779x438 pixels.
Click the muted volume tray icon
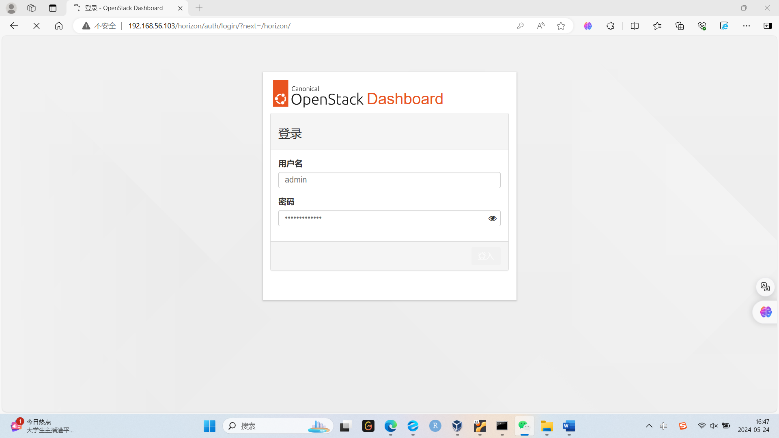coord(714,426)
